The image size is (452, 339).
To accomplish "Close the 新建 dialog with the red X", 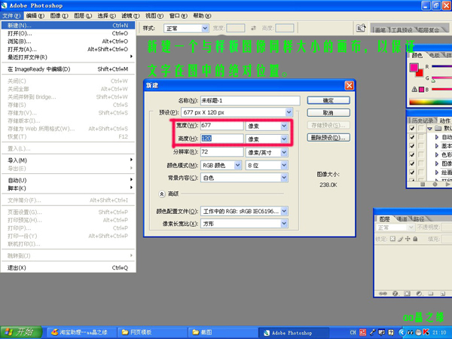I will point(349,85).
